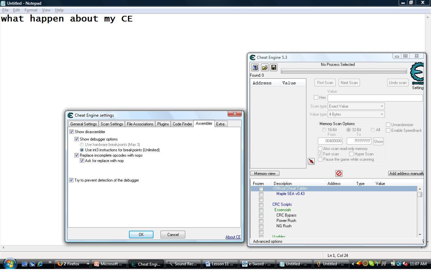Expand the quick launch overflow chevron
Viewport: 431px width, 270px height.
tap(50, 263)
